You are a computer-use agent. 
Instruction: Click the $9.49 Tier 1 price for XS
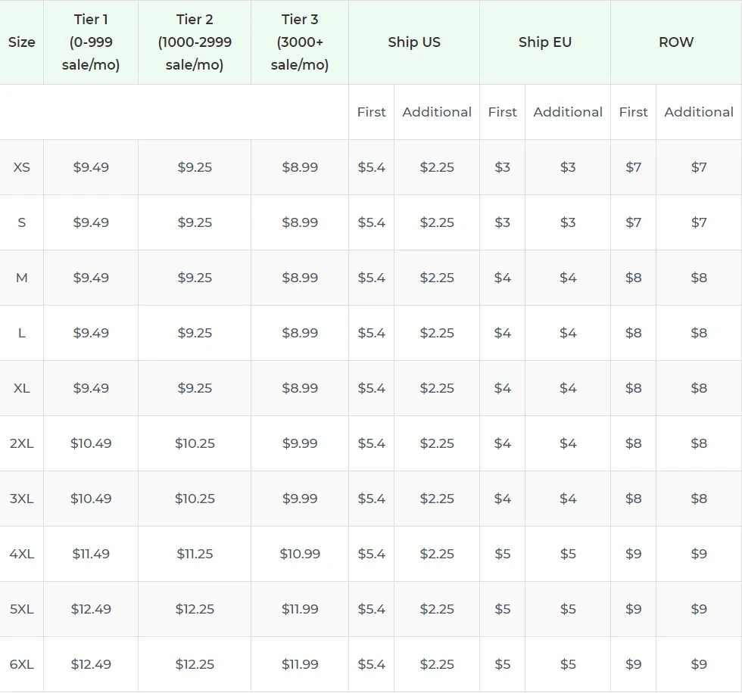click(x=91, y=167)
